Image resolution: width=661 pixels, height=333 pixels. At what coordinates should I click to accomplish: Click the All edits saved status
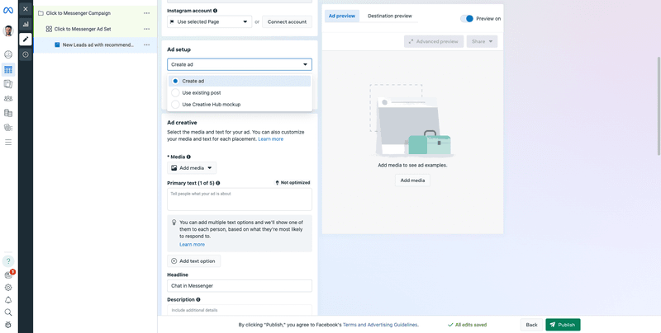(x=467, y=325)
